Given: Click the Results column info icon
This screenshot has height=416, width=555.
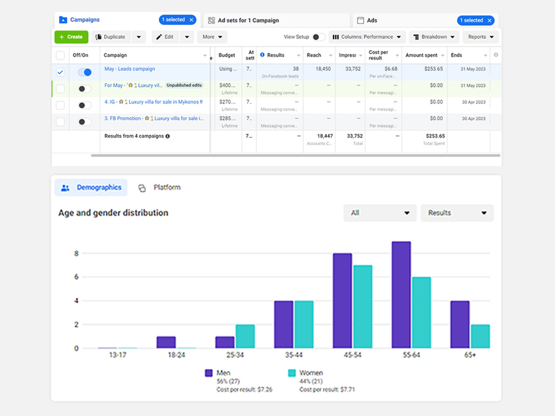Looking at the screenshot, I should tap(263, 55).
